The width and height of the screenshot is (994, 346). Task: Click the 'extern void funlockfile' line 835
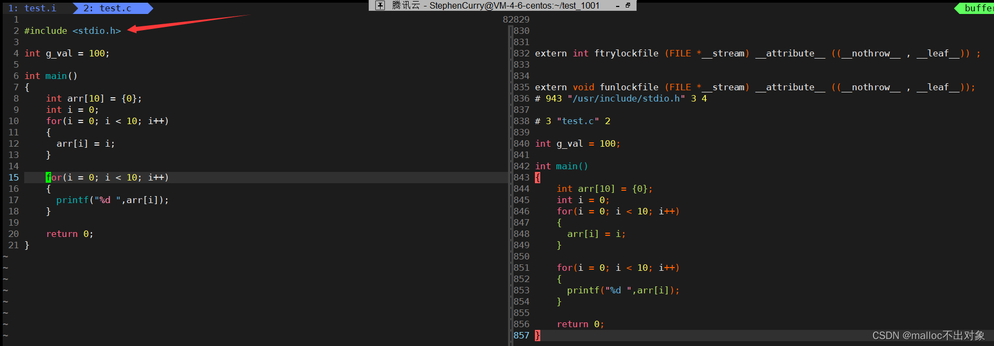755,87
